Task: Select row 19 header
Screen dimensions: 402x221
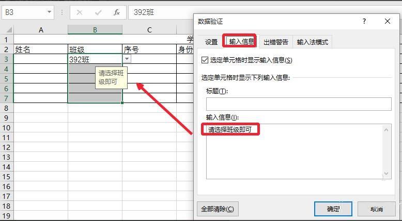Action: point(6,216)
